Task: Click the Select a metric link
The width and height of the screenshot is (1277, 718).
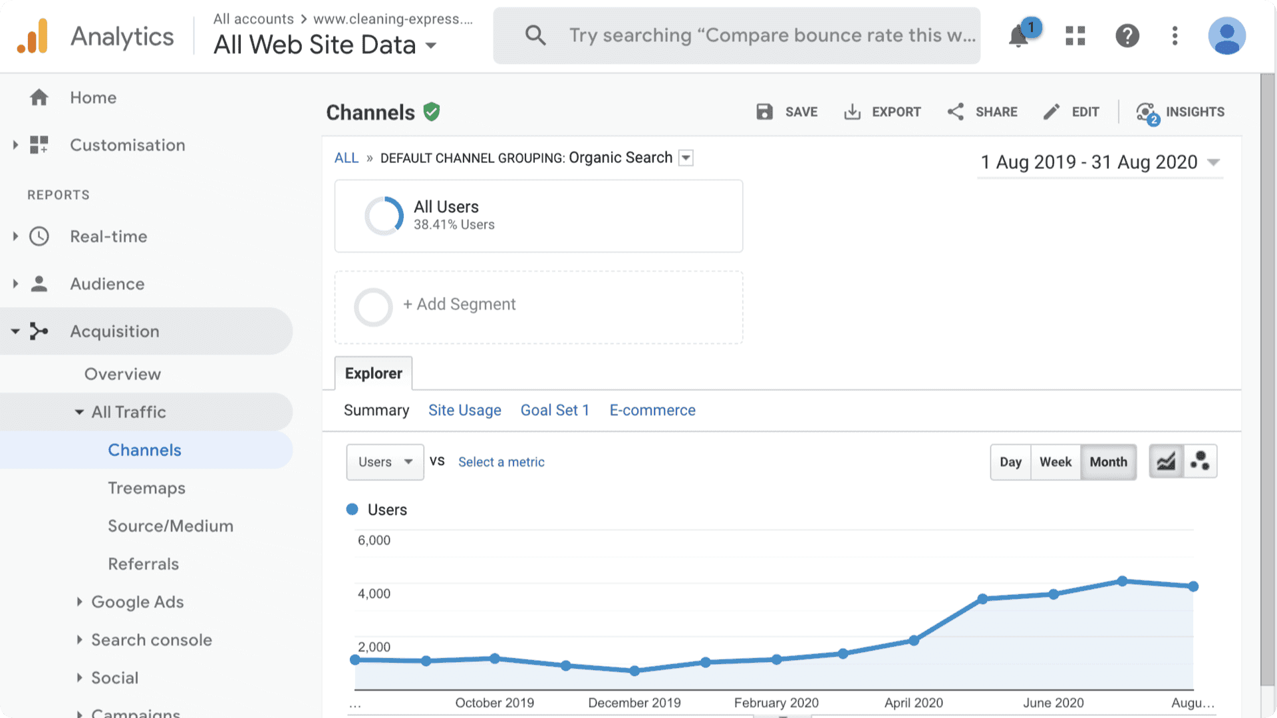Action: pos(501,462)
